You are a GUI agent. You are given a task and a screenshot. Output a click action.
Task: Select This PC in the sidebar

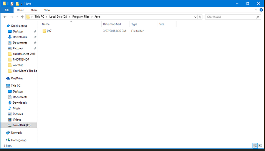[x=15, y=86]
